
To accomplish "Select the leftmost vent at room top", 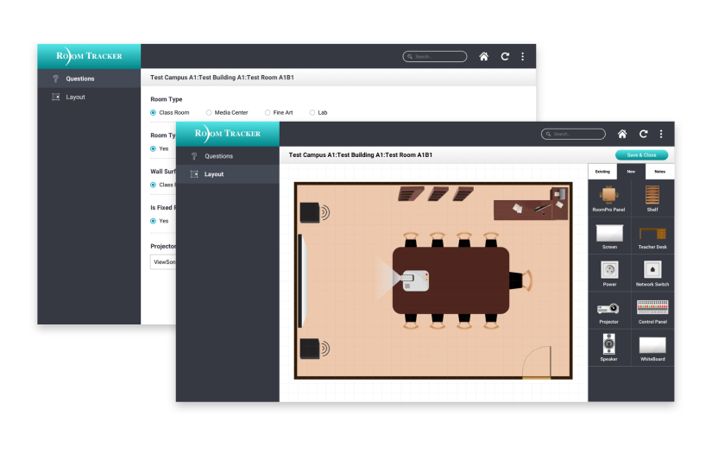I will click(x=411, y=193).
